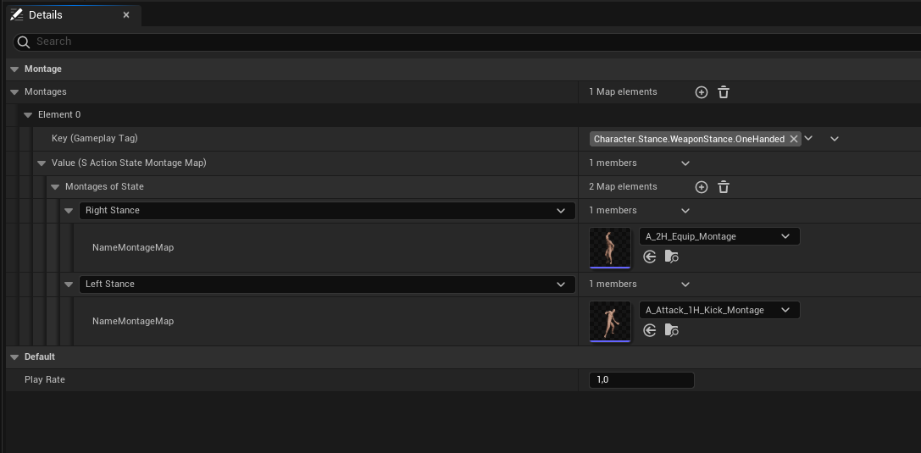Select the Details tab

(x=45, y=15)
